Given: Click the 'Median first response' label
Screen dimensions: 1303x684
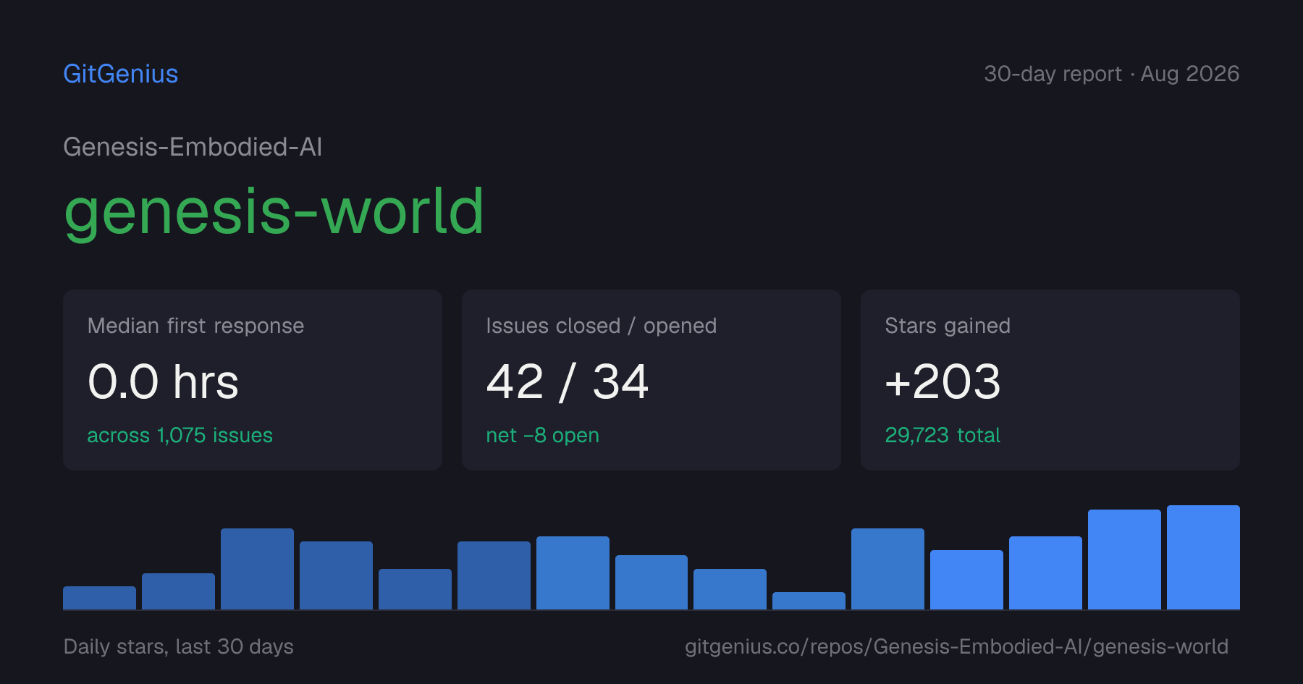Looking at the screenshot, I should point(195,326).
